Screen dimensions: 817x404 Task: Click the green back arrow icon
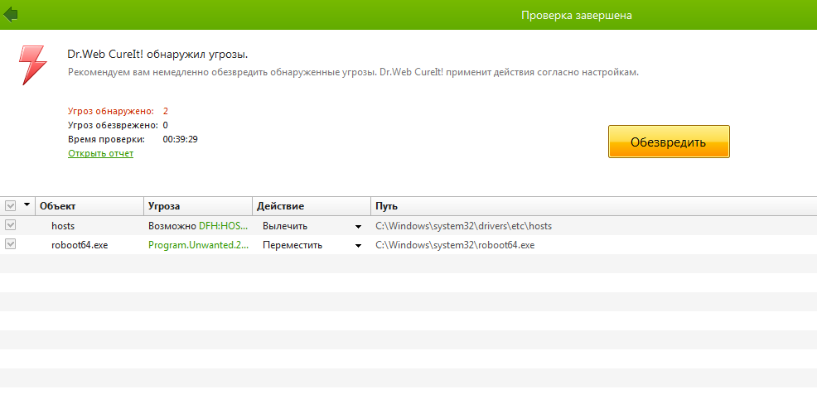11,14
